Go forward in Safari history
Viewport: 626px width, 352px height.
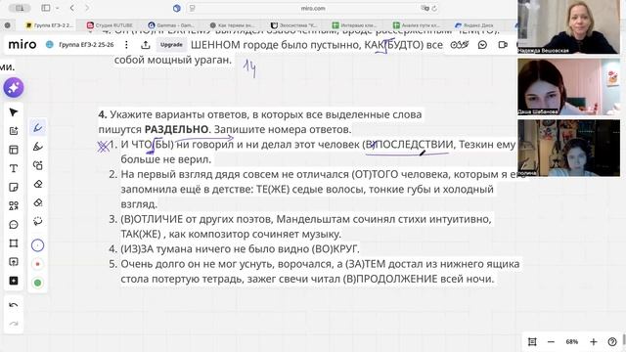point(87,8)
